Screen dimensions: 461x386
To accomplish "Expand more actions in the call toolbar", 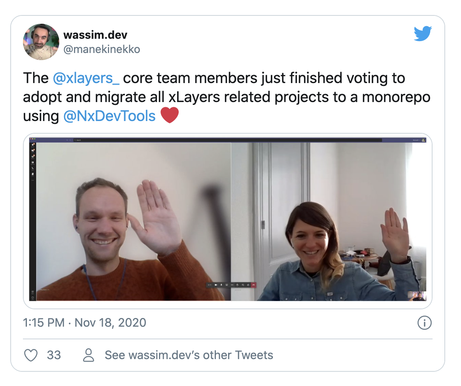I will coord(232,285).
